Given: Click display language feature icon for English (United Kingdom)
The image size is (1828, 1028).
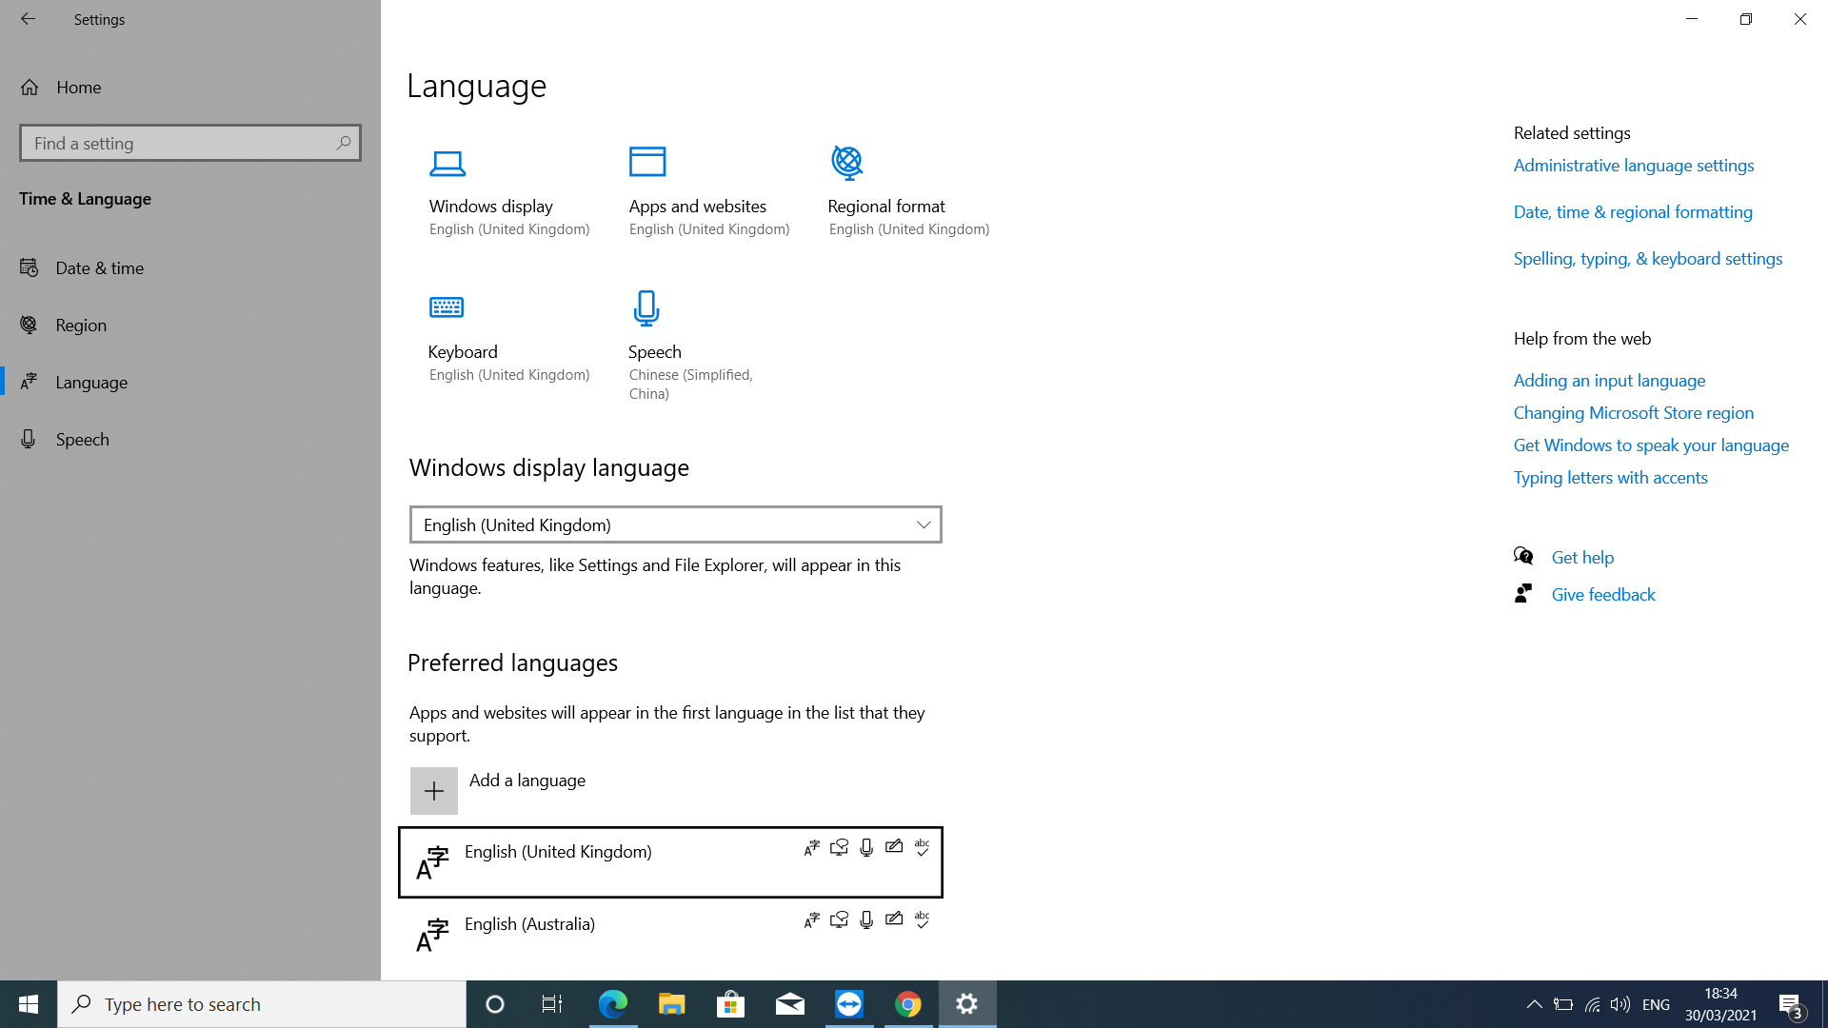Looking at the screenshot, I should tap(811, 847).
